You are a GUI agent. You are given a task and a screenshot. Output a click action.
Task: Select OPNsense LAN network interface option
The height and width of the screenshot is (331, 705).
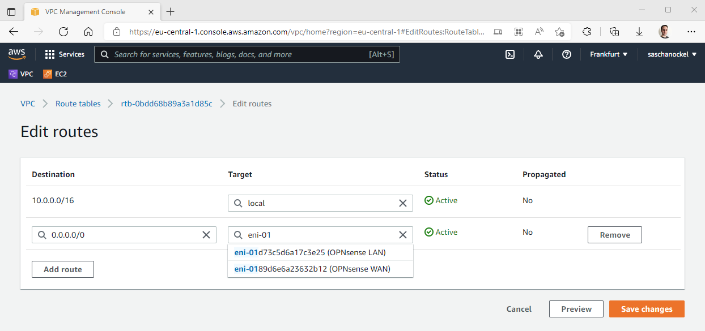(x=320, y=252)
